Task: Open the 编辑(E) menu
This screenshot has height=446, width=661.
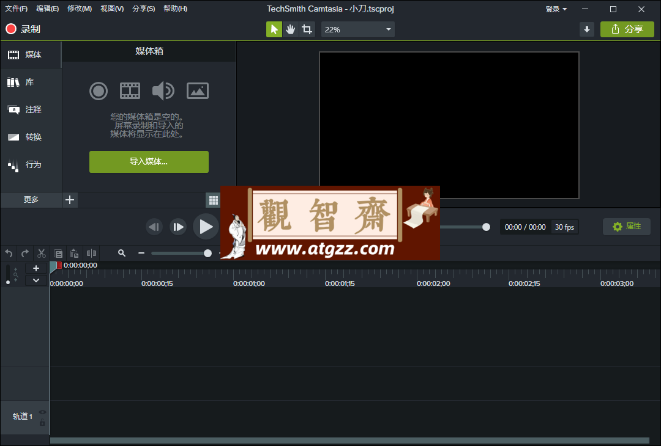Action: coord(48,9)
